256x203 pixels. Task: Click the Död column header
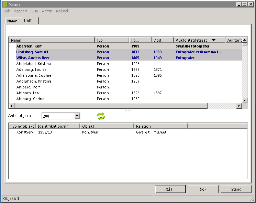click(163, 40)
